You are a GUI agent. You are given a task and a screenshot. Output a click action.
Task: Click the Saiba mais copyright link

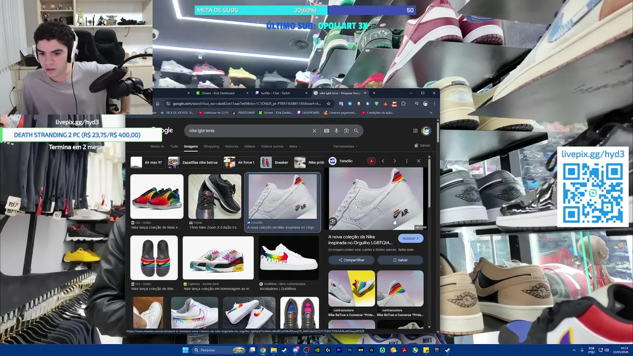[x=406, y=250]
